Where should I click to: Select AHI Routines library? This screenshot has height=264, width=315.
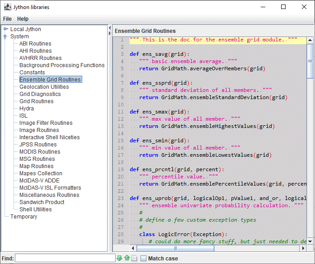click(35, 50)
